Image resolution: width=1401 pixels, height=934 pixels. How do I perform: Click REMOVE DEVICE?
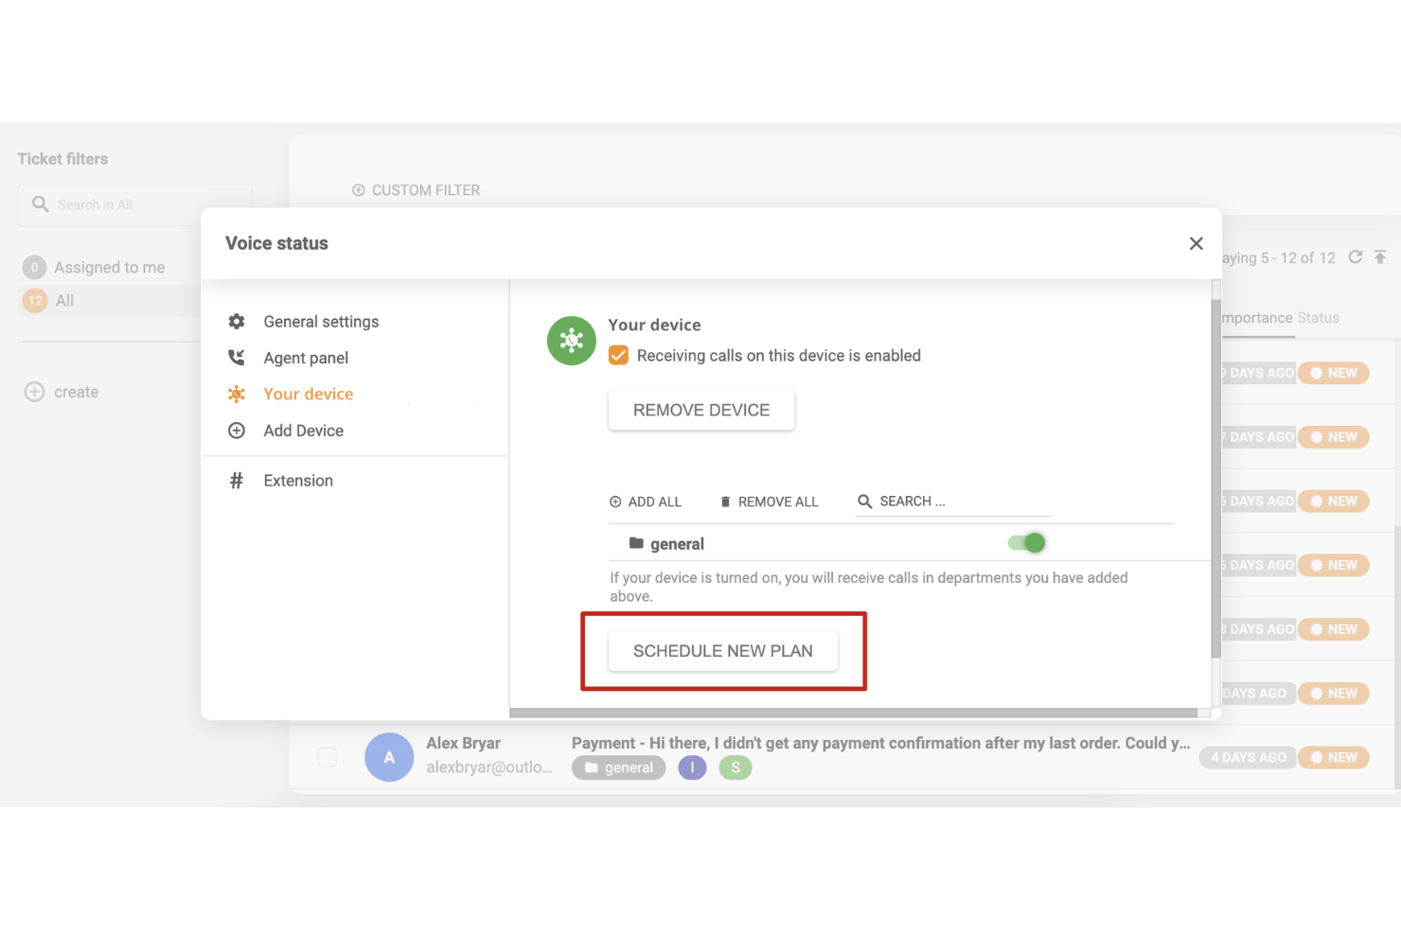[x=700, y=410]
